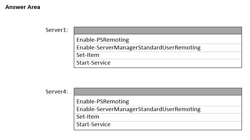The height and width of the screenshot is (140, 250).
Task: Open the Server1 dropdown header bar
Action: tap(158, 30)
